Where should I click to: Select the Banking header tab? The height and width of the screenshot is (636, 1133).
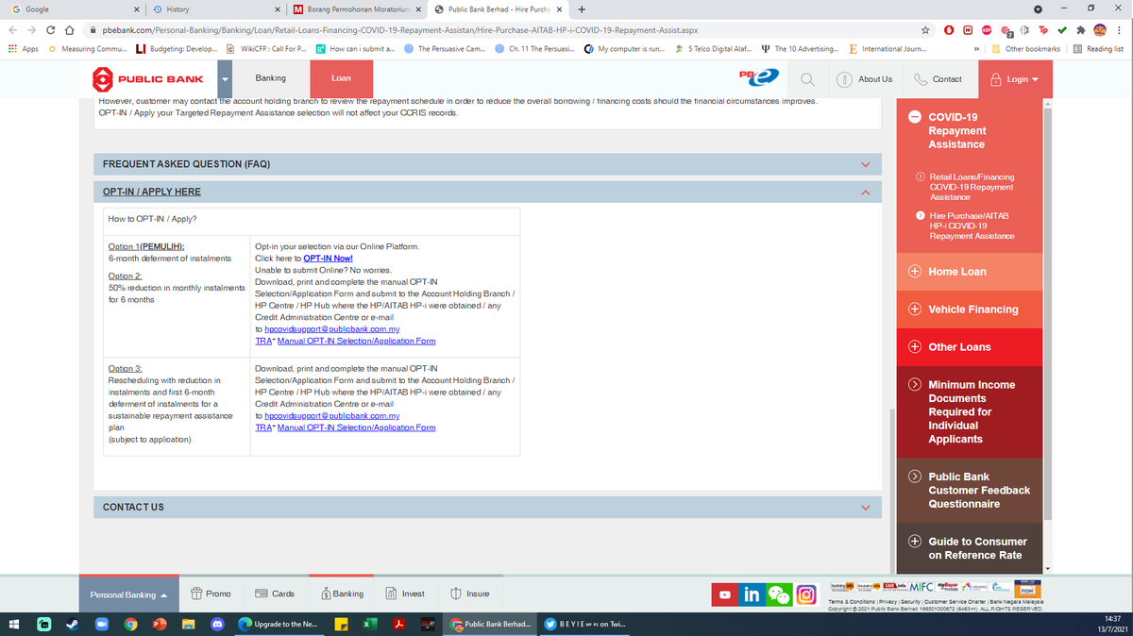[x=270, y=78]
